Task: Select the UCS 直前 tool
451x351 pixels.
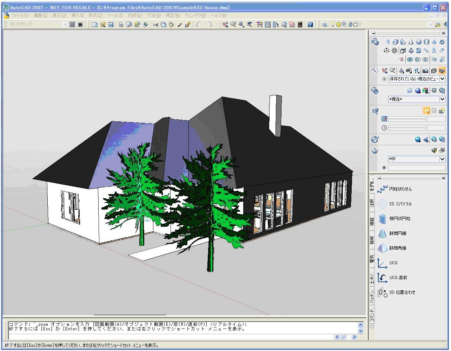Action: pyautogui.click(x=398, y=278)
